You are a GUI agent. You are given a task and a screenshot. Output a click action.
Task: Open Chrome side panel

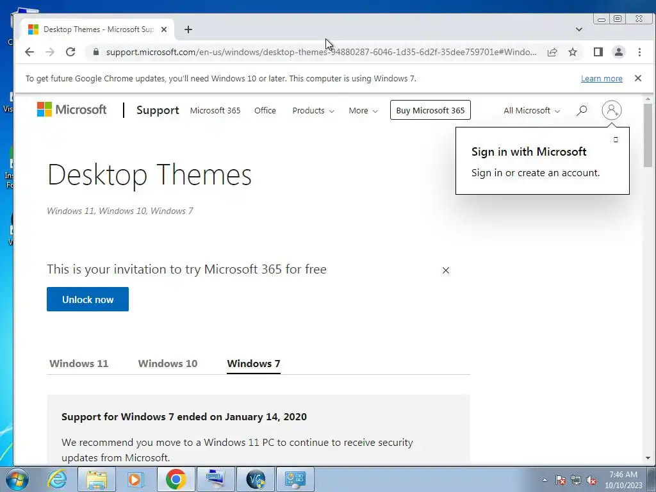click(x=598, y=52)
